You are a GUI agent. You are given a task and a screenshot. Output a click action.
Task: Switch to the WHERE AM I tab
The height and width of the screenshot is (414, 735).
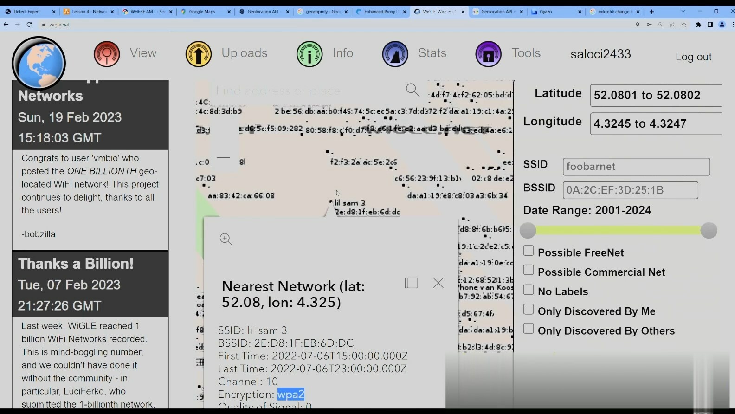[147, 12]
